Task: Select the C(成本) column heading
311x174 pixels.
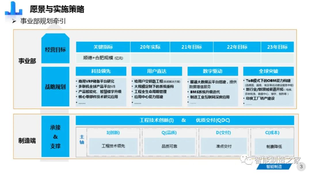Action: (272, 132)
